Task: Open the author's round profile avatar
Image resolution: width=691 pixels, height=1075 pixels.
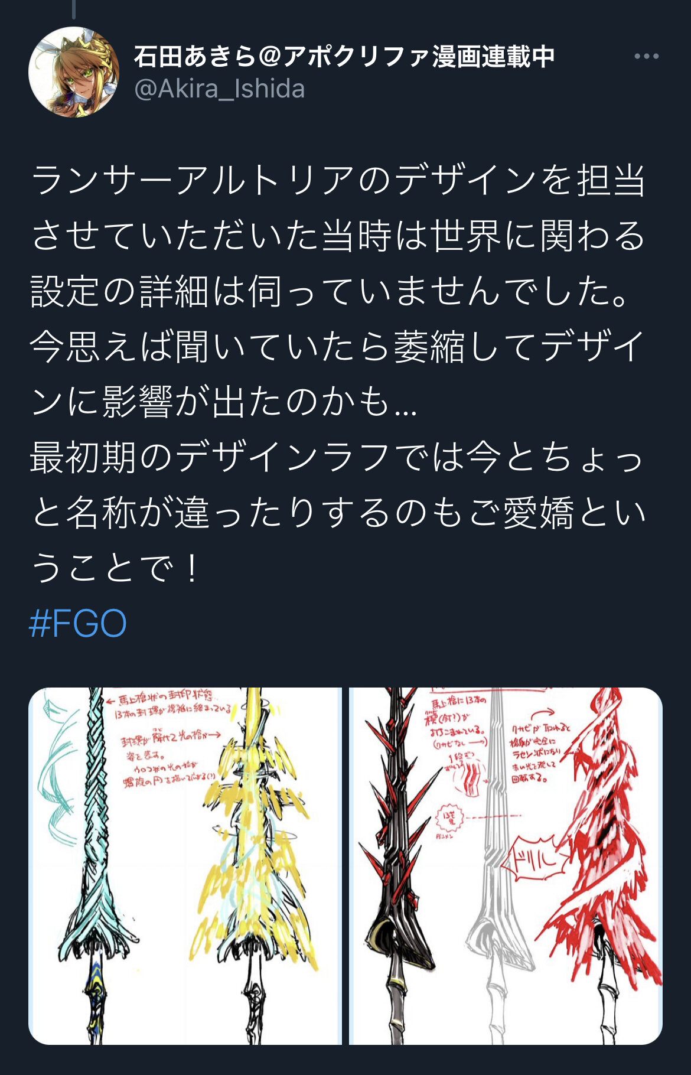Action: (x=74, y=72)
